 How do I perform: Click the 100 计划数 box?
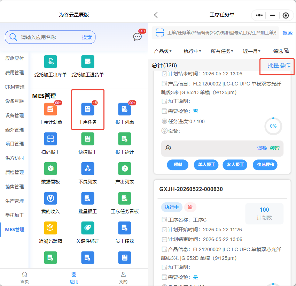point(264,213)
